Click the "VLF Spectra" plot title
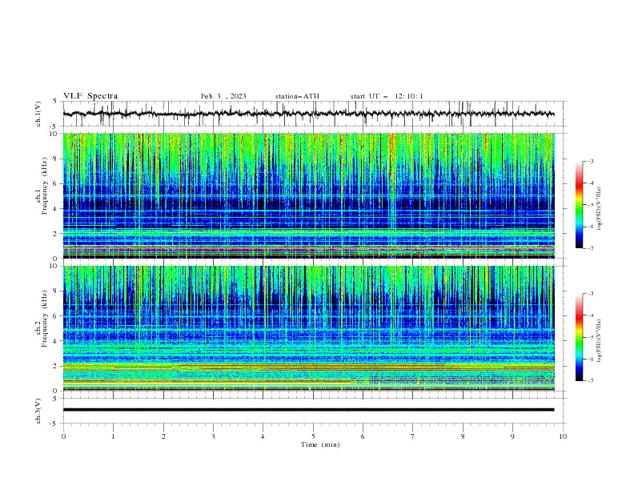This screenshot has height=490, width=634. (90, 96)
